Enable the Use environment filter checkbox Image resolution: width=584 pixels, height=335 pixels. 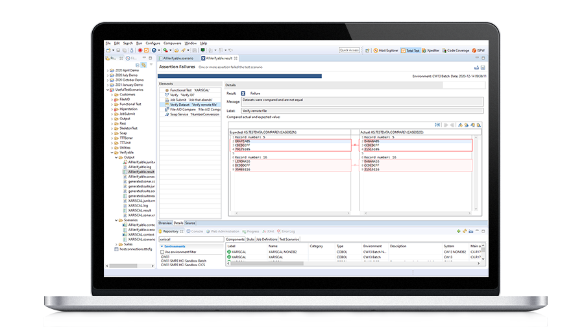click(163, 252)
